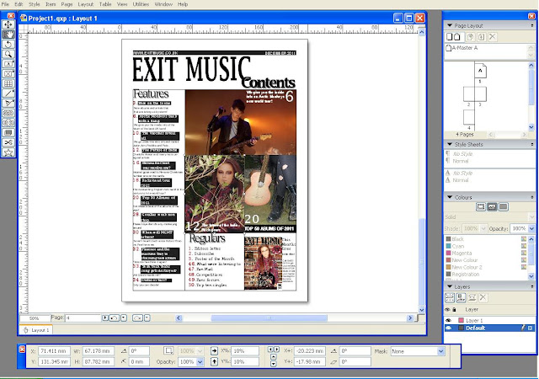Open the File menu
Viewport: 539px width, 379px height.
point(5,4)
